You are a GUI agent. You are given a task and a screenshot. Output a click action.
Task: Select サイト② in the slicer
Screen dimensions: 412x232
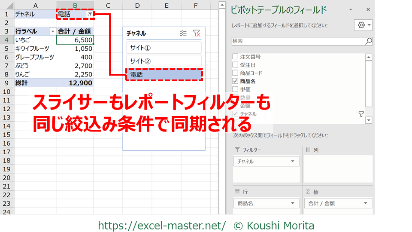click(x=164, y=61)
